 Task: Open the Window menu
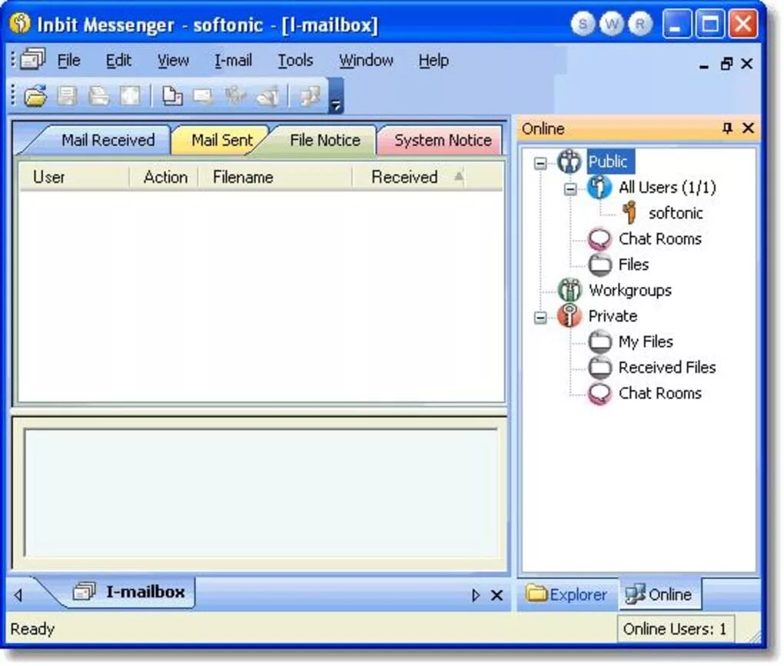point(366,61)
